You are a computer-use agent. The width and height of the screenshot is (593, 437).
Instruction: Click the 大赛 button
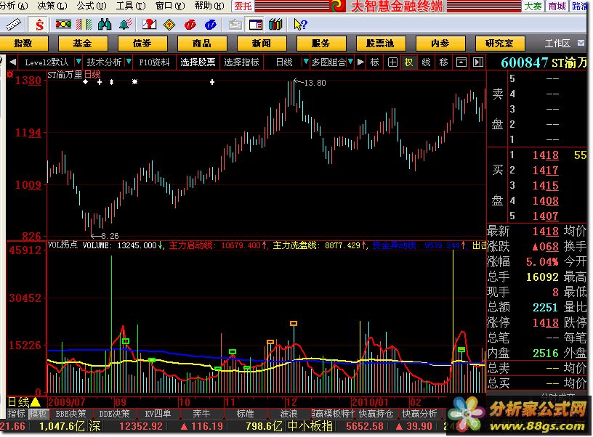(x=533, y=6)
